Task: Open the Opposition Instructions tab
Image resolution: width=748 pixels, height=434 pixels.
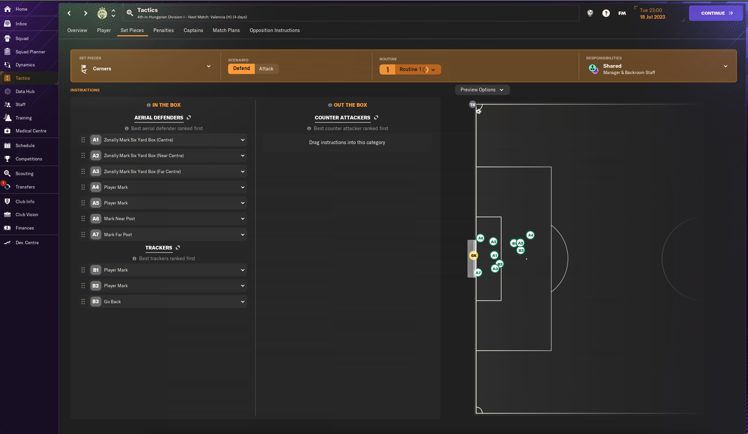Action: [274, 30]
